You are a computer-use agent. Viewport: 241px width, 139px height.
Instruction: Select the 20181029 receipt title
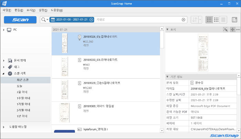coord(102,83)
